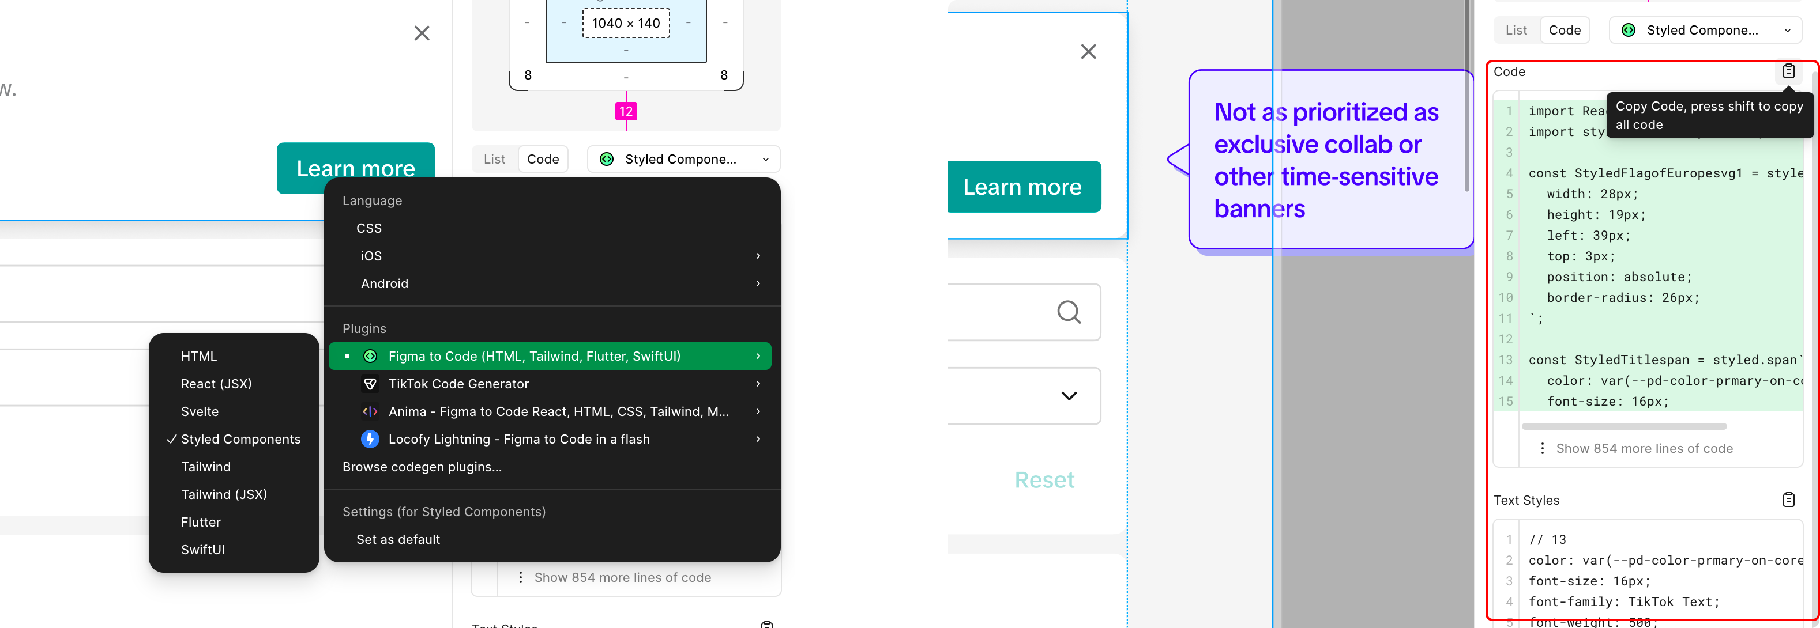Click the vertical dots beside Show 854 more lines of code in the right panel
Viewport: 1820px width, 628px height.
coord(1543,448)
